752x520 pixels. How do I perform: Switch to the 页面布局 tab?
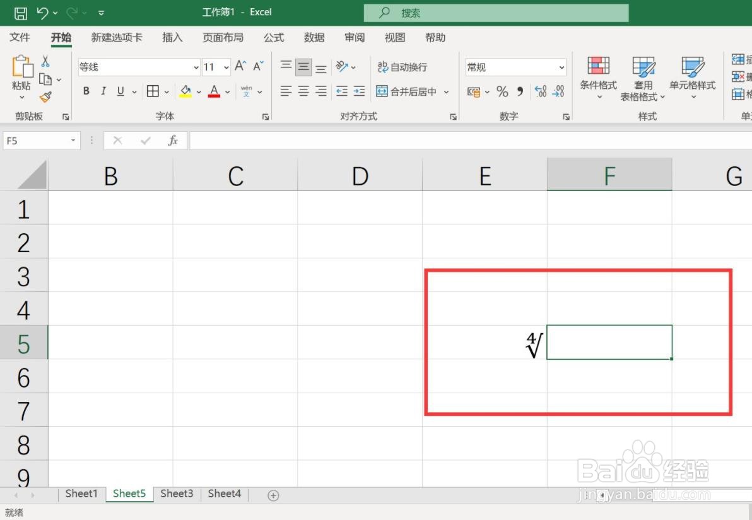click(223, 37)
